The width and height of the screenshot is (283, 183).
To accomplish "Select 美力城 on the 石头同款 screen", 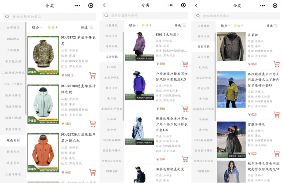I will click(x=111, y=98).
